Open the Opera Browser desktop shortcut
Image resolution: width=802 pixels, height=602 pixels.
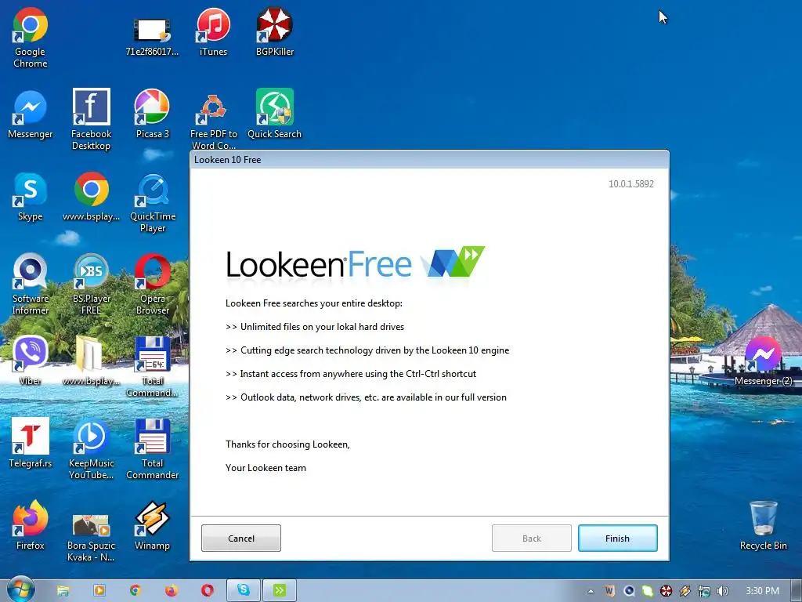[x=153, y=284]
